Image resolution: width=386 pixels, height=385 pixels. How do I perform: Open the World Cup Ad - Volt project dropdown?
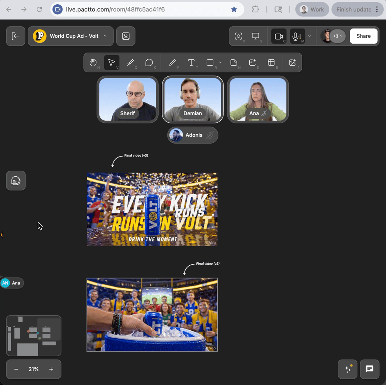[71, 36]
